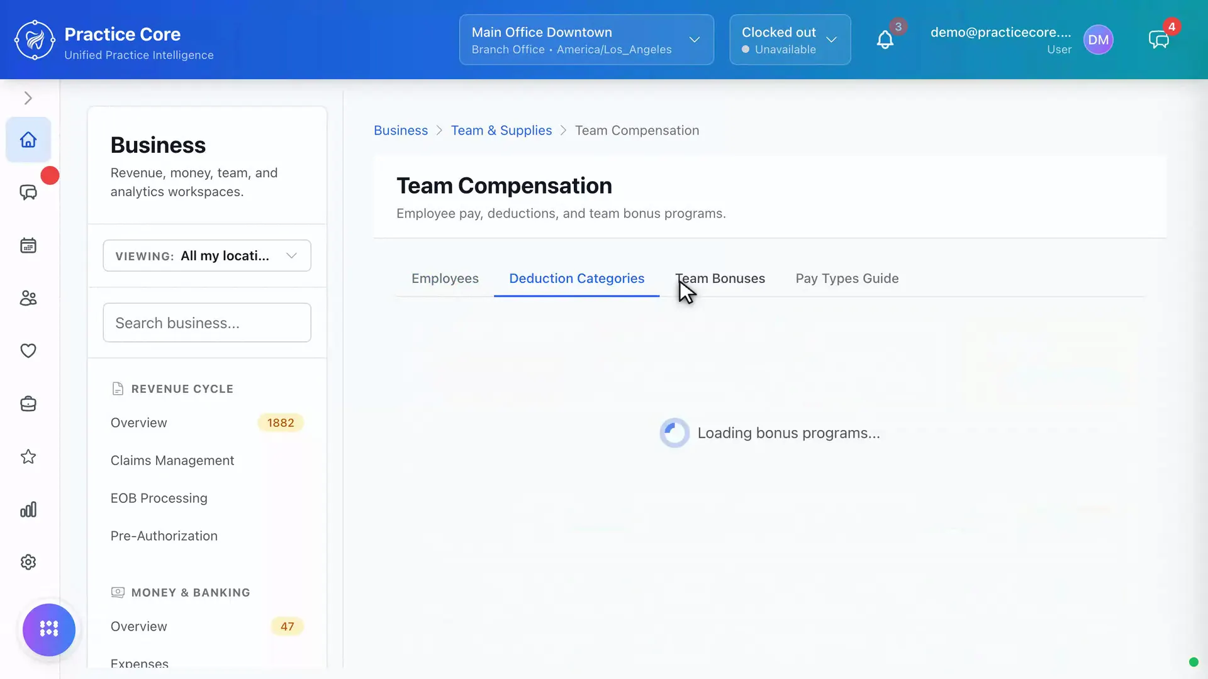Open the Heart sidebar icon

tap(28, 351)
